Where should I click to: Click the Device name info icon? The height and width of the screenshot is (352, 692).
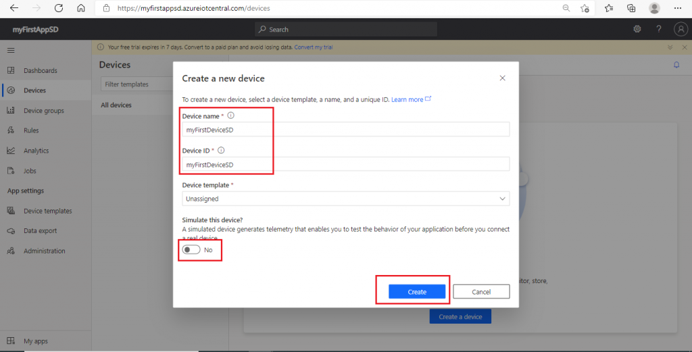pos(230,116)
